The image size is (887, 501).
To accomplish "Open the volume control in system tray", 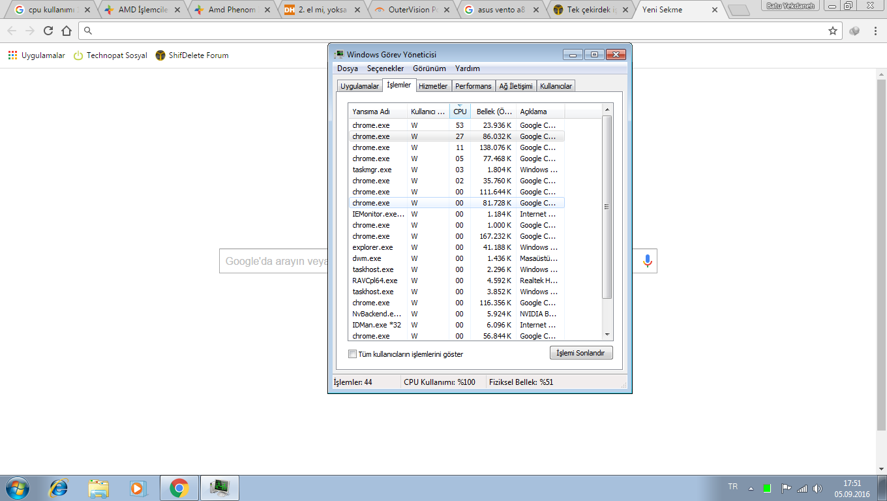I will (818, 488).
